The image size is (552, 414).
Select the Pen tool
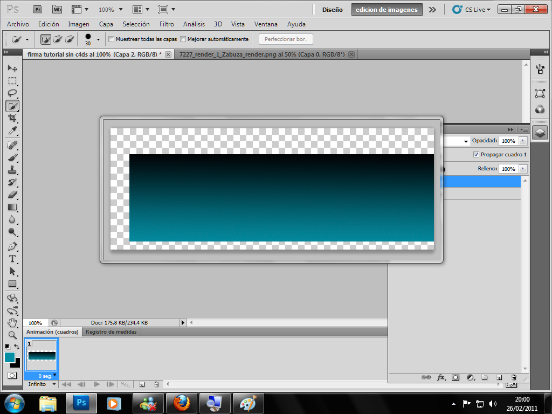(12, 246)
